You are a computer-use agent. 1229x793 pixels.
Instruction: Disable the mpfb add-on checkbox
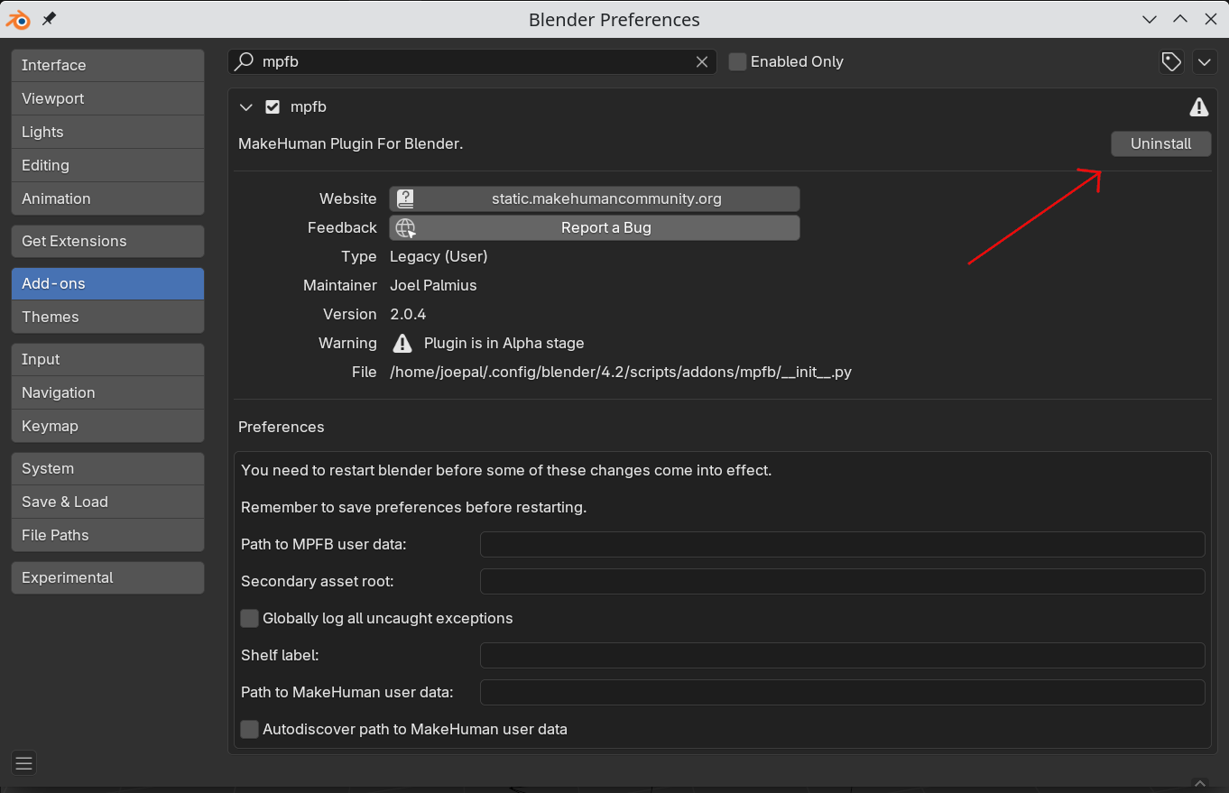pos(273,107)
